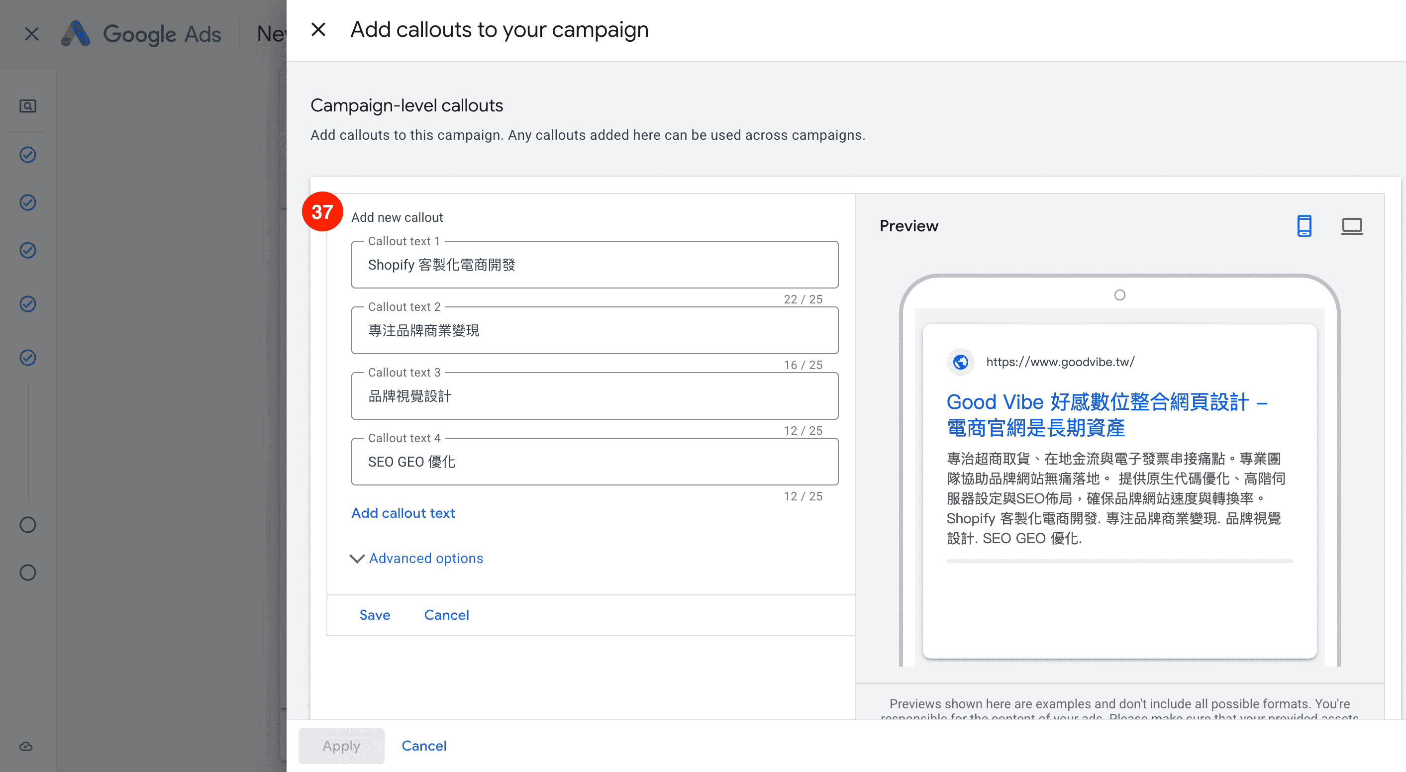This screenshot has height=772, width=1406.
Task: Go to the first pending step circle
Action: point(28,525)
